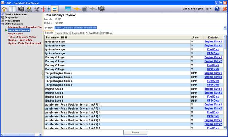
Task: Switch to the Fuel Data tab
Action: click(94, 33)
